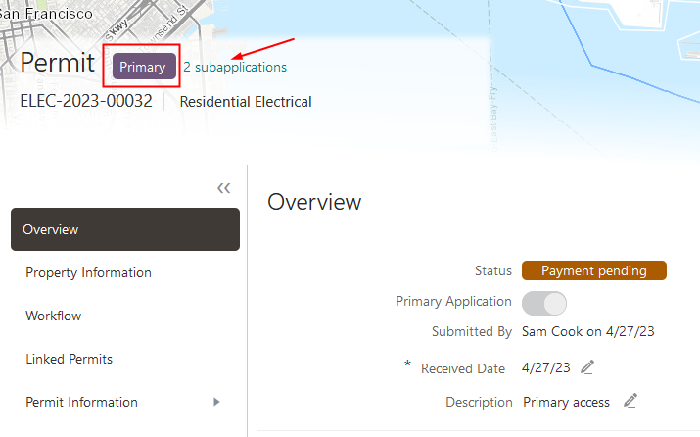Toggle the Primary Application switch

(x=544, y=302)
